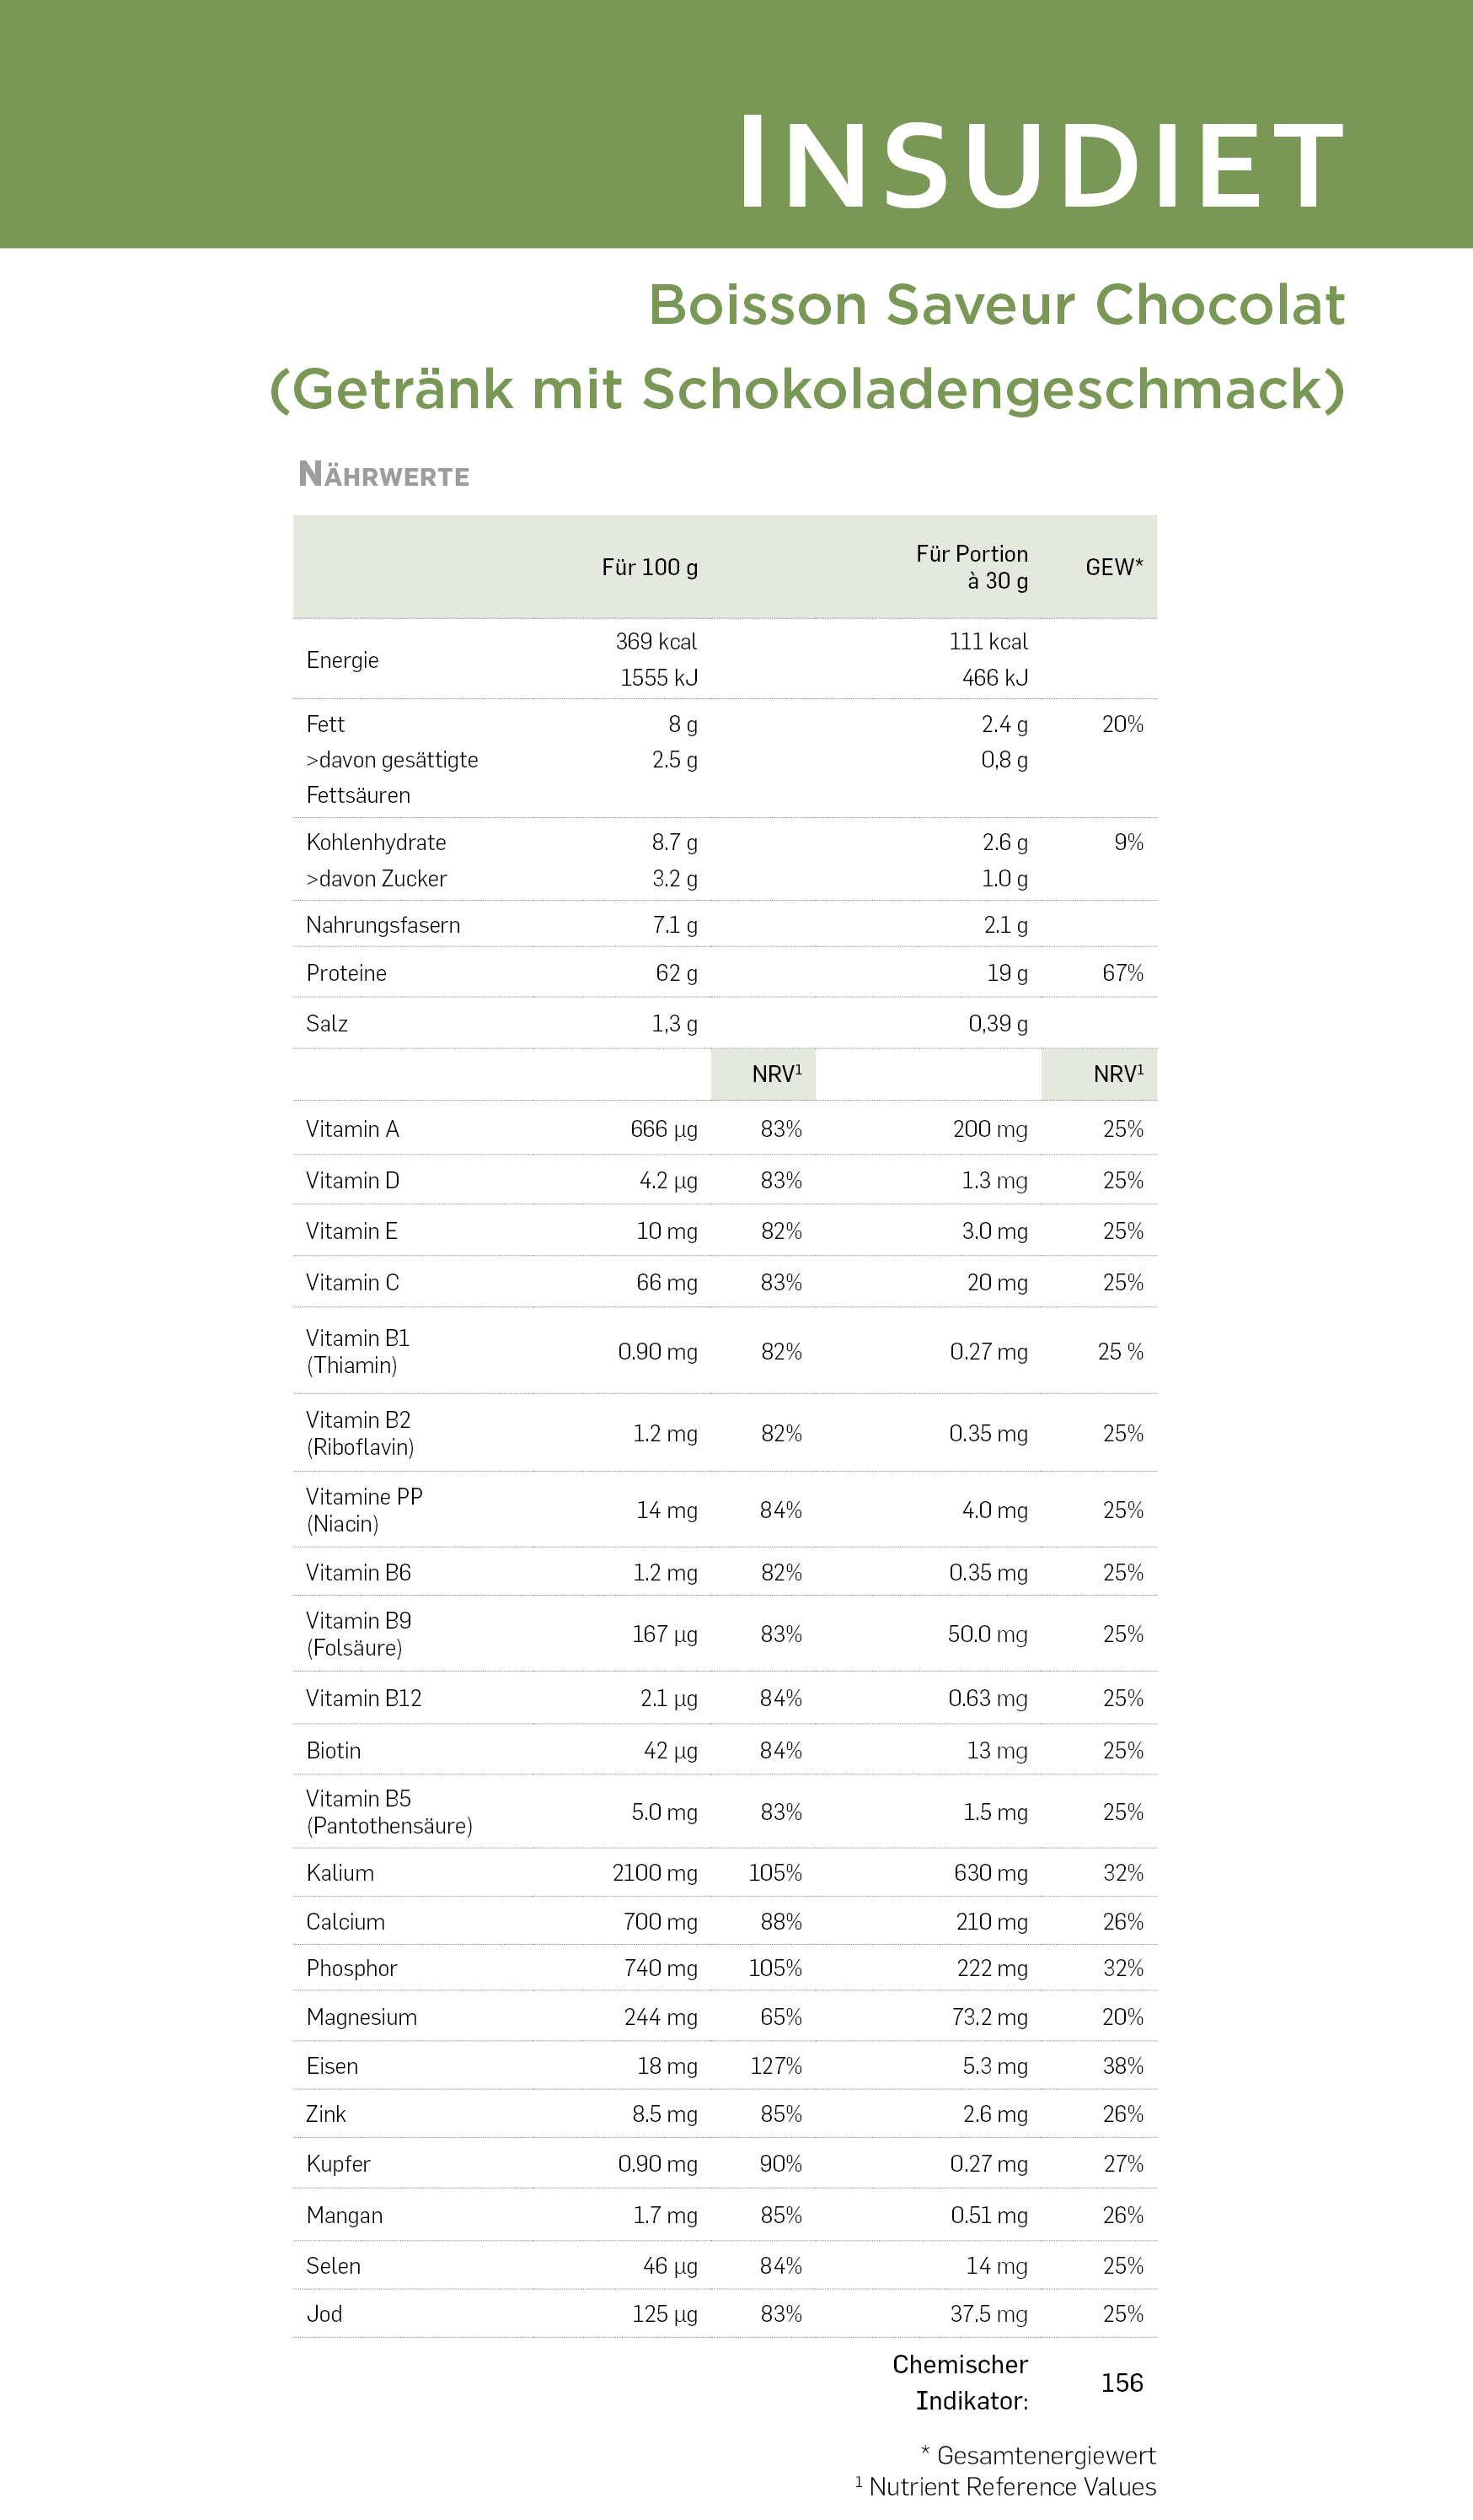Click the Boisson Saveur Chocolat heading
The width and height of the screenshot is (1473, 2520).
pyautogui.click(x=996, y=305)
